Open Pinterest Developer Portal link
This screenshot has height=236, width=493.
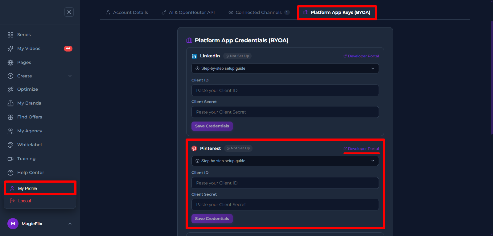[361, 149]
